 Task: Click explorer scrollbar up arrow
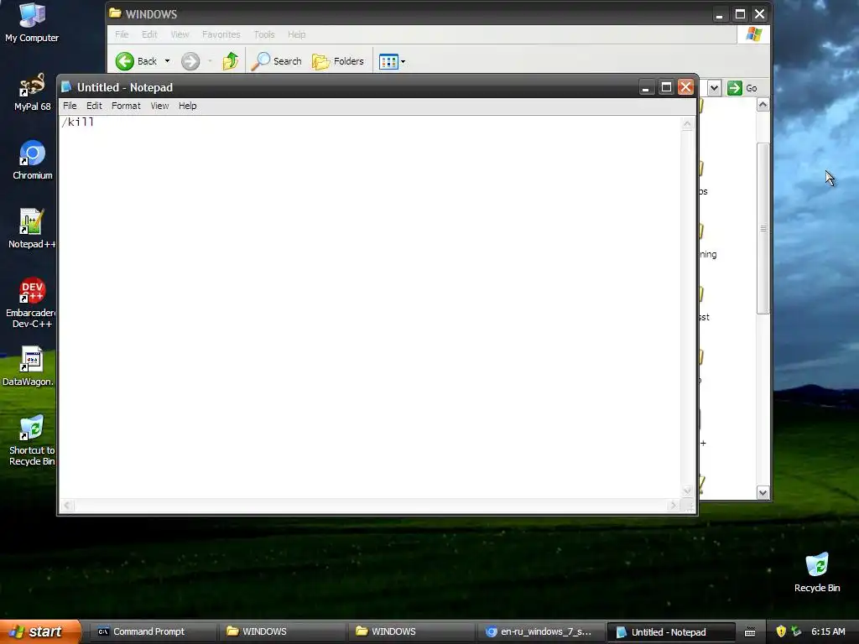[x=763, y=105]
